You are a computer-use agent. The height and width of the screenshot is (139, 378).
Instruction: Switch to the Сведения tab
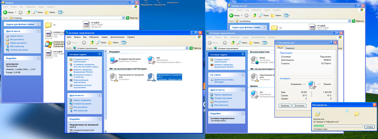tap(290, 48)
